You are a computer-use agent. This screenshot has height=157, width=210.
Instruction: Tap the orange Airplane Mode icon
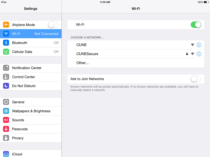point(6,25)
